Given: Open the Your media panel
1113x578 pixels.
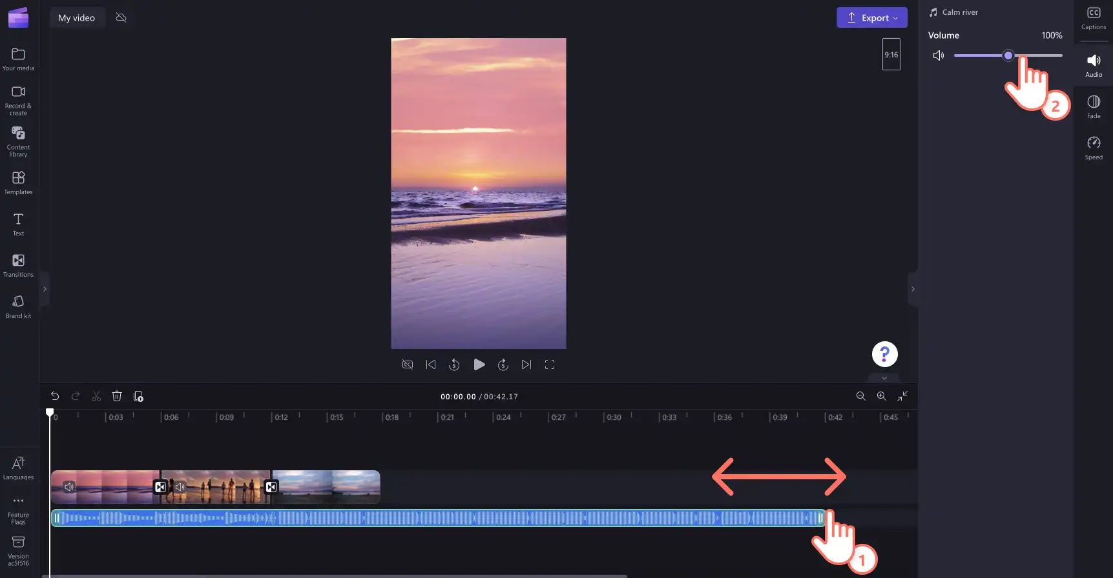Looking at the screenshot, I should pyautogui.click(x=18, y=59).
